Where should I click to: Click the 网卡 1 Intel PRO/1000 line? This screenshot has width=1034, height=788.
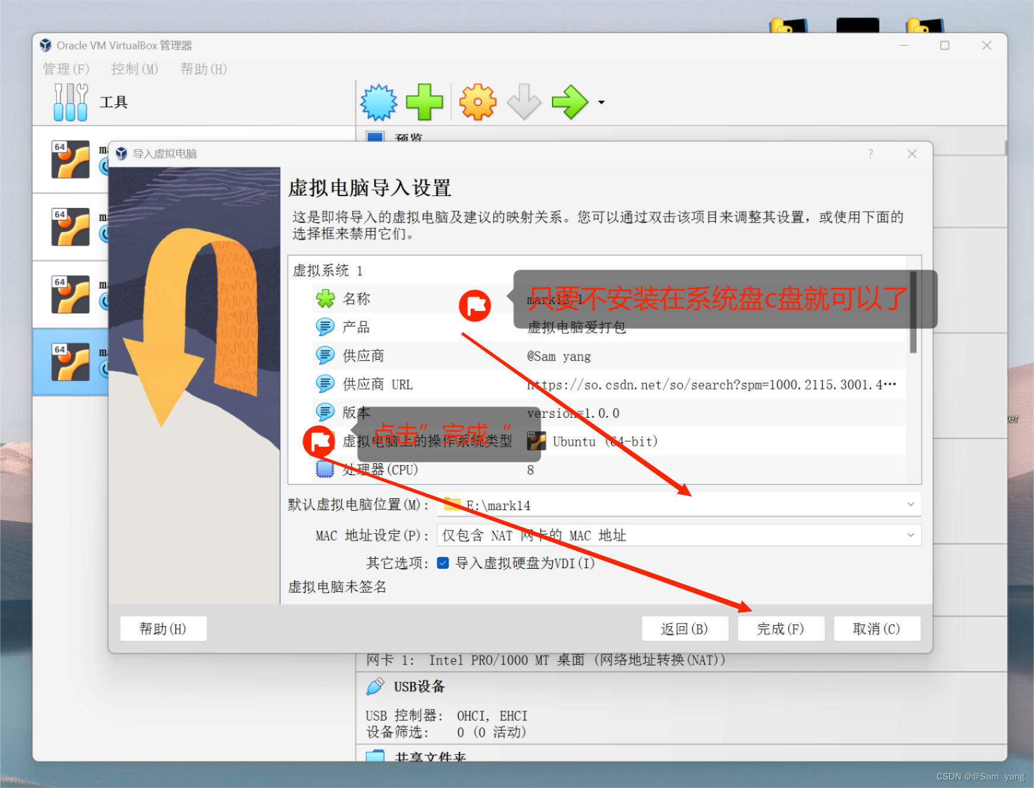pos(545,660)
